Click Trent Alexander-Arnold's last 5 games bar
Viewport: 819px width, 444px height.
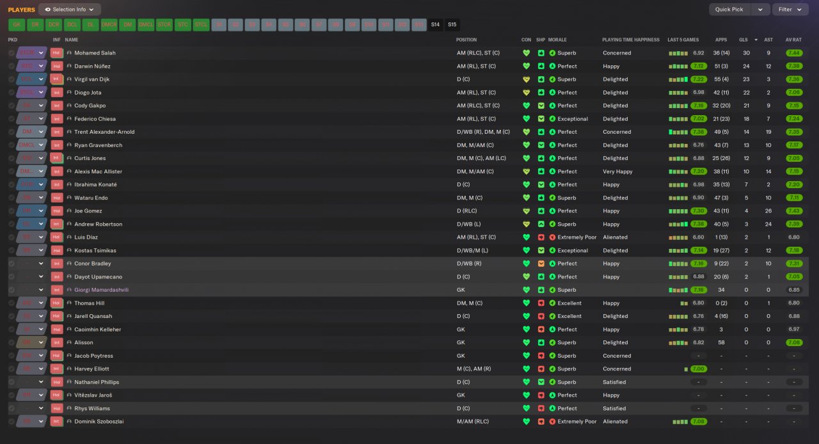[x=678, y=132]
